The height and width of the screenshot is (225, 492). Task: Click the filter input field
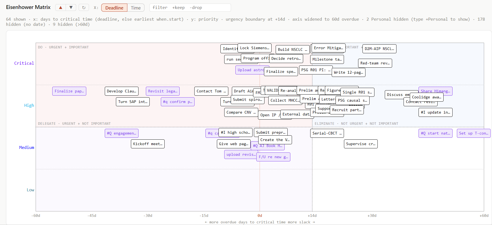pos(190,8)
